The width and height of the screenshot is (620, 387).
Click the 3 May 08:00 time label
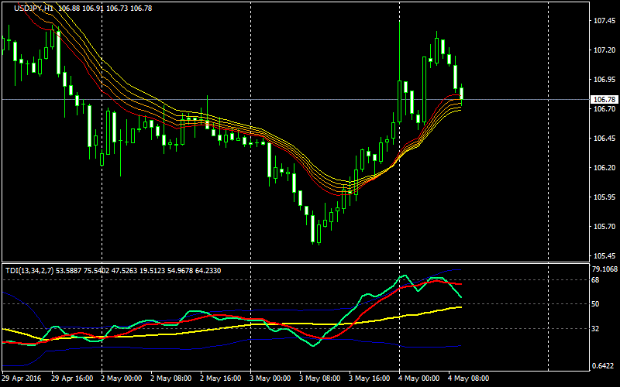pyautogui.click(x=319, y=378)
